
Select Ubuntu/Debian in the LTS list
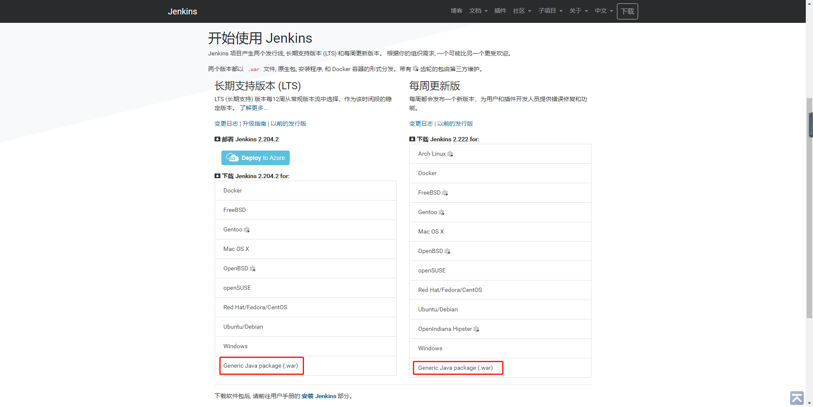[305, 327]
